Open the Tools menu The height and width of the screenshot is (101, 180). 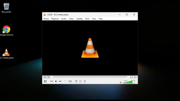click(x=87, y=19)
